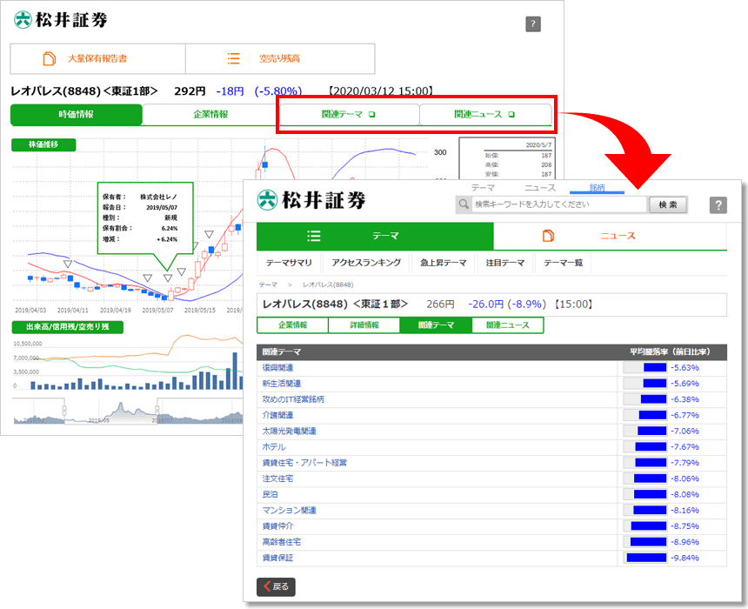
Task: Click the 株価推移 chart label
Action: click(43, 144)
